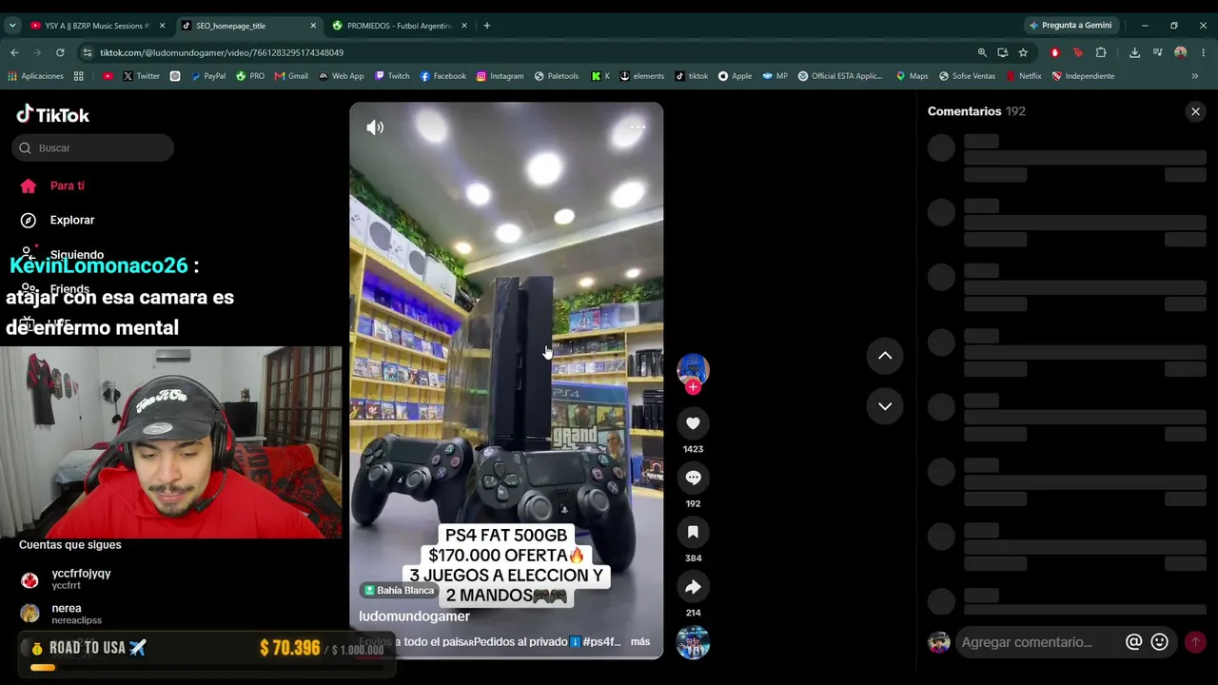
Task: Open the emoji picker in comment box
Action: point(1159,642)
